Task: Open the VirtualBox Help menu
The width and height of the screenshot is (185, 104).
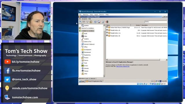Action: 107,14
